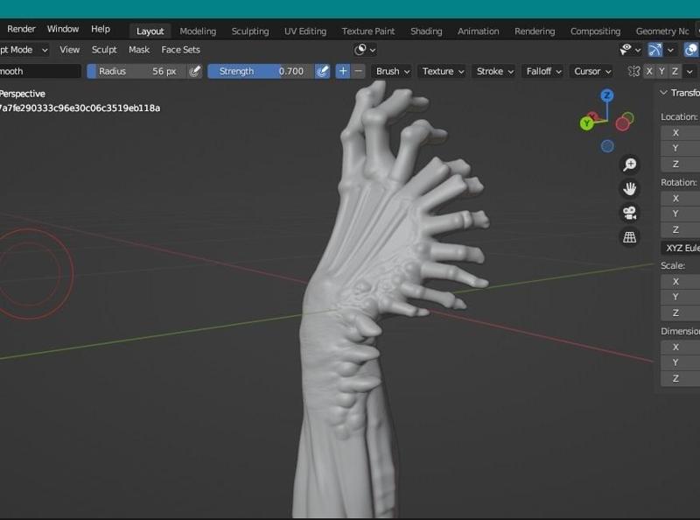Open the Mask menu in header

139,50
